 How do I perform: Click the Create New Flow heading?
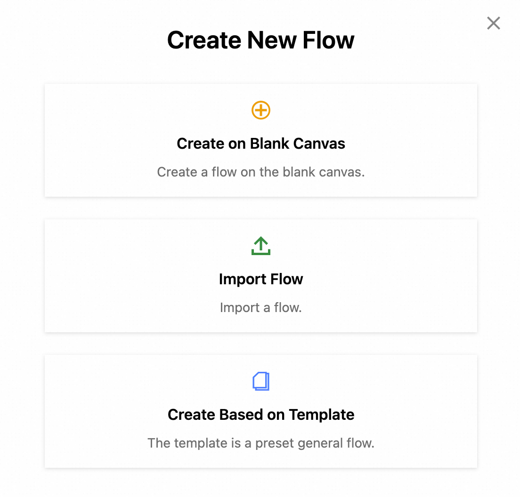click(x=261, y=40)
